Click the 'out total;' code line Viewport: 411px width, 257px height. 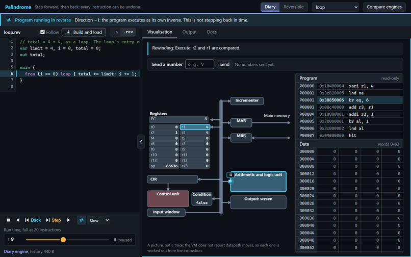32,55
